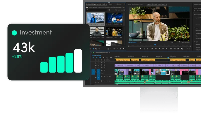Open the Button Editor plus icon
The image size is (201, 113).
(x=189, y=49)
